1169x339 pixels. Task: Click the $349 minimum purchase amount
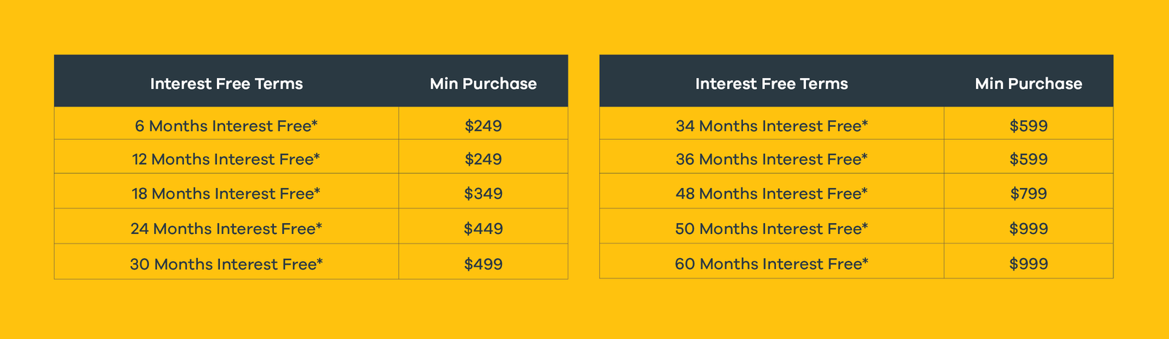pyautogui.click(x=483, y=194)
